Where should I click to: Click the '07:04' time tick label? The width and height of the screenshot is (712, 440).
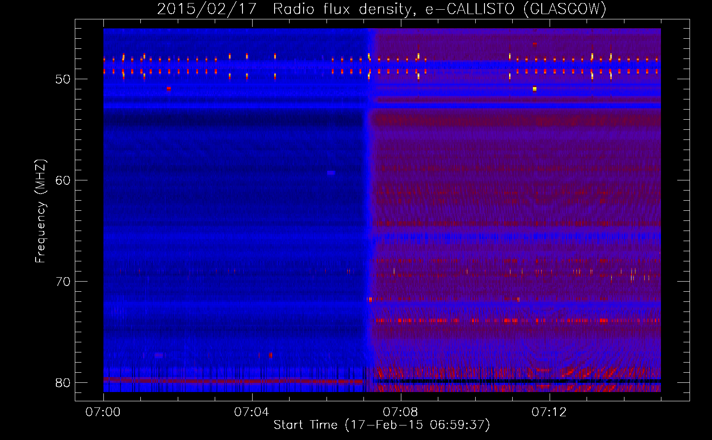(x=252, y=412)
